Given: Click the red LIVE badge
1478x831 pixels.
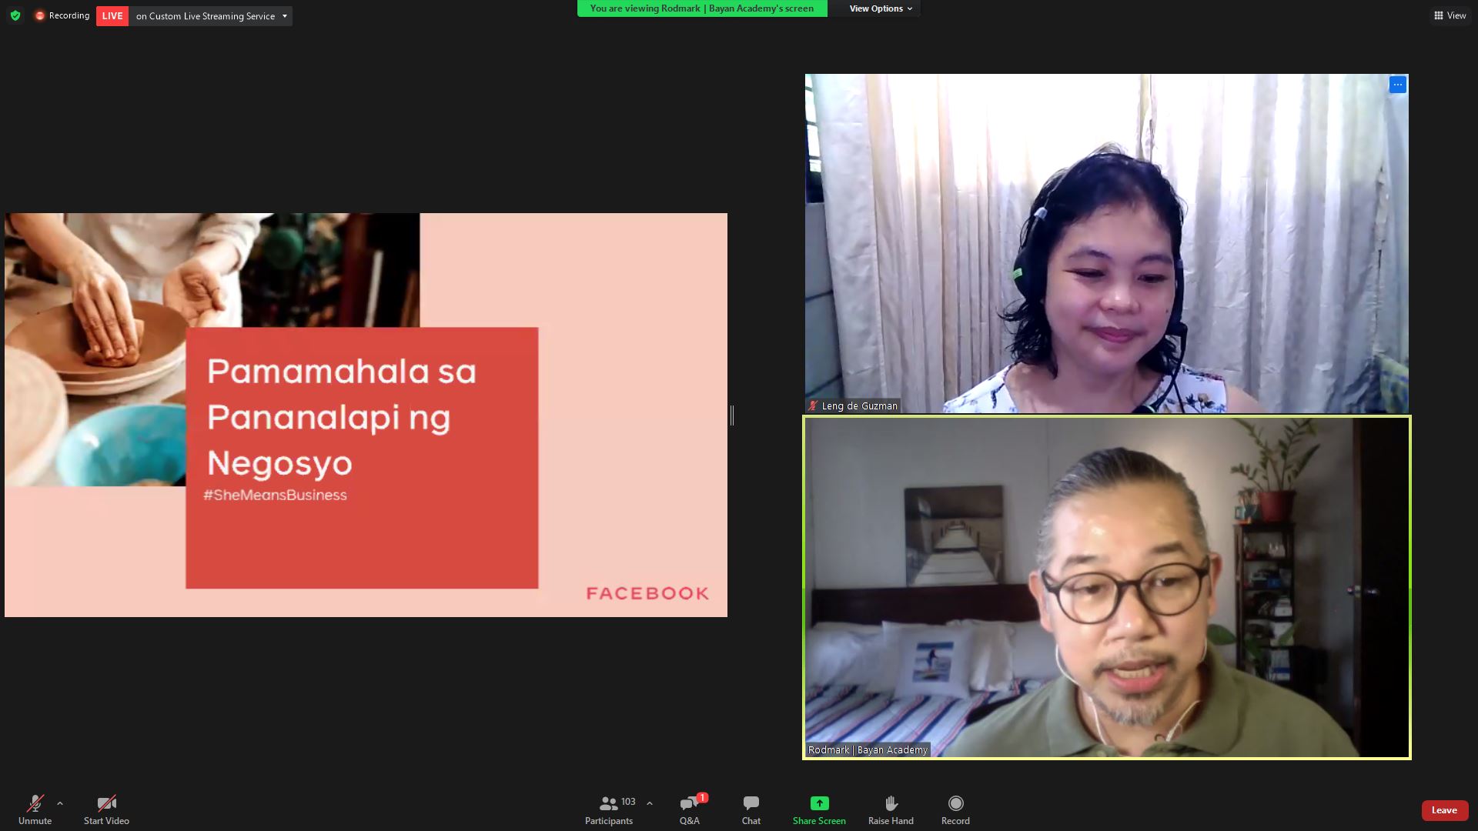Looking at the screenshot, I should coord(112,16).
